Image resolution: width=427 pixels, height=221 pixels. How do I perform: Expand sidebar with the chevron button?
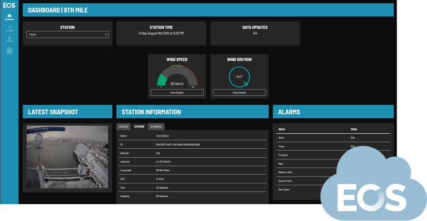9,50
